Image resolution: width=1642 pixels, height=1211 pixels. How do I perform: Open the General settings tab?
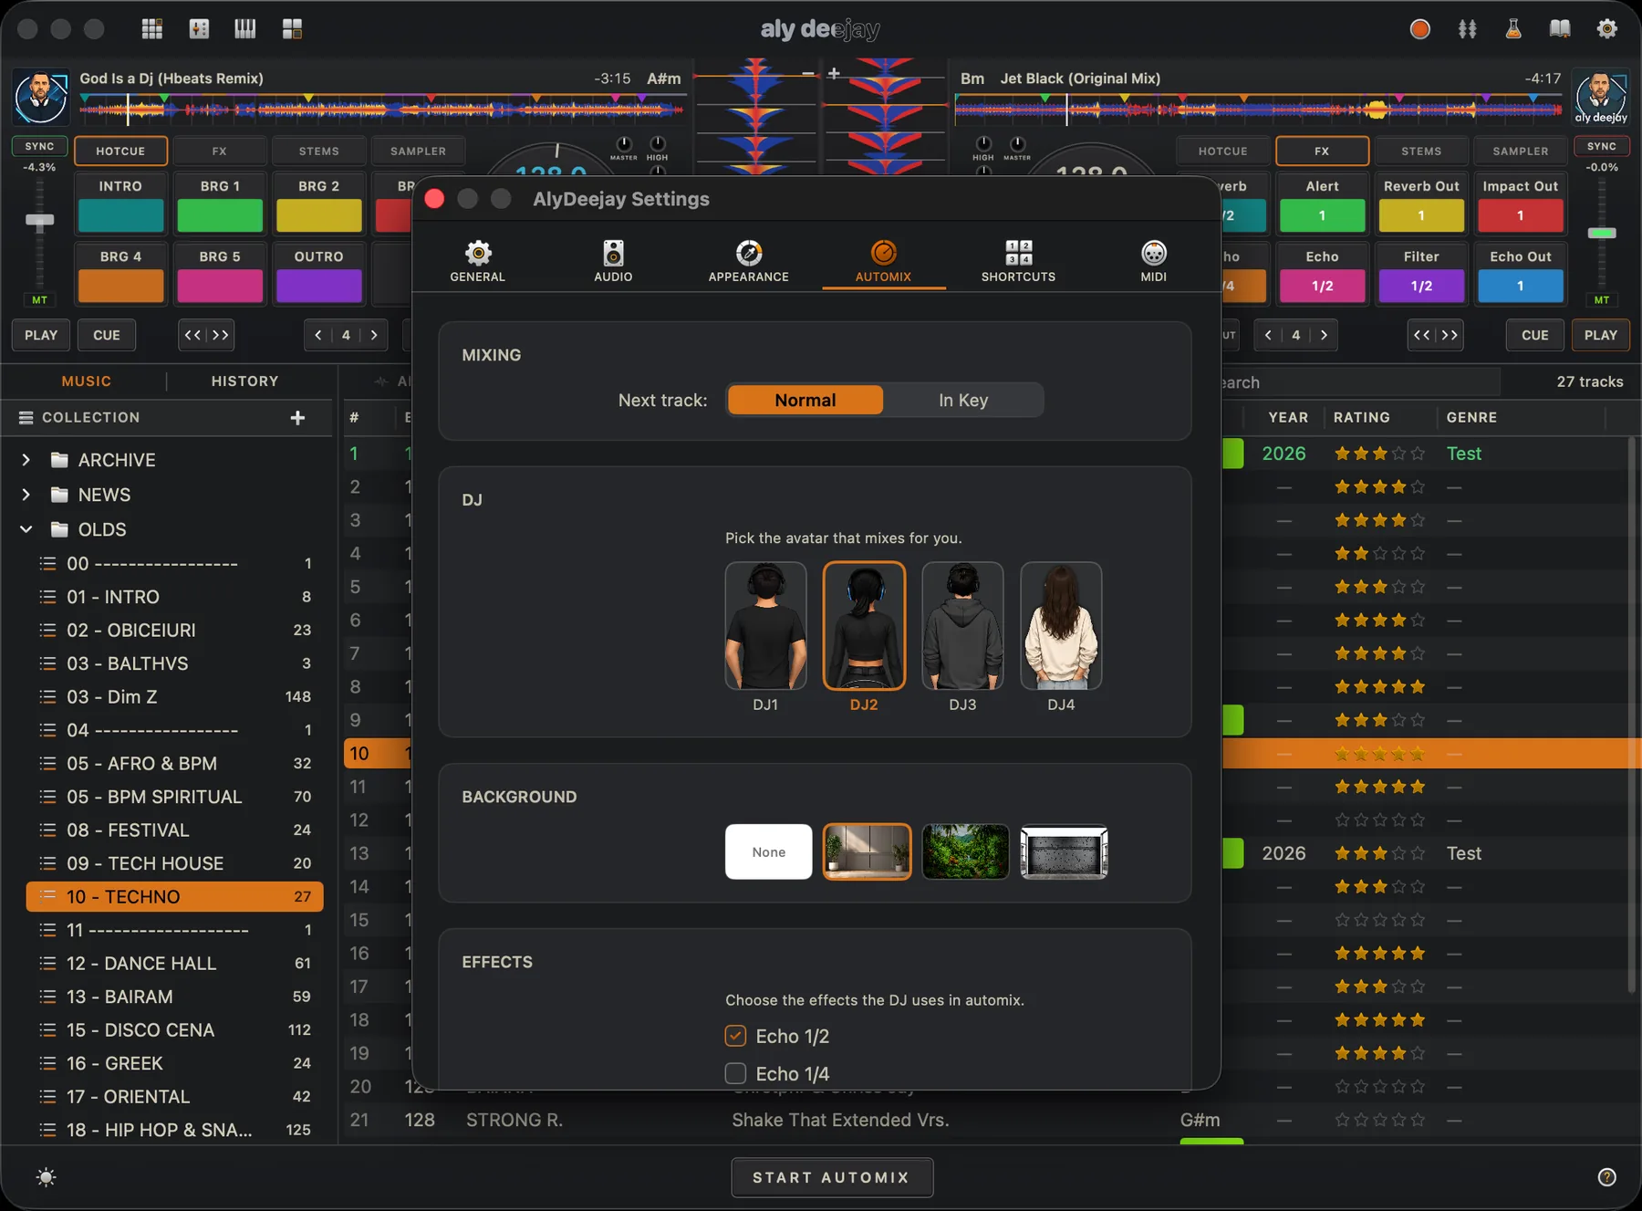pyautogui.click(x=477, y=261)
